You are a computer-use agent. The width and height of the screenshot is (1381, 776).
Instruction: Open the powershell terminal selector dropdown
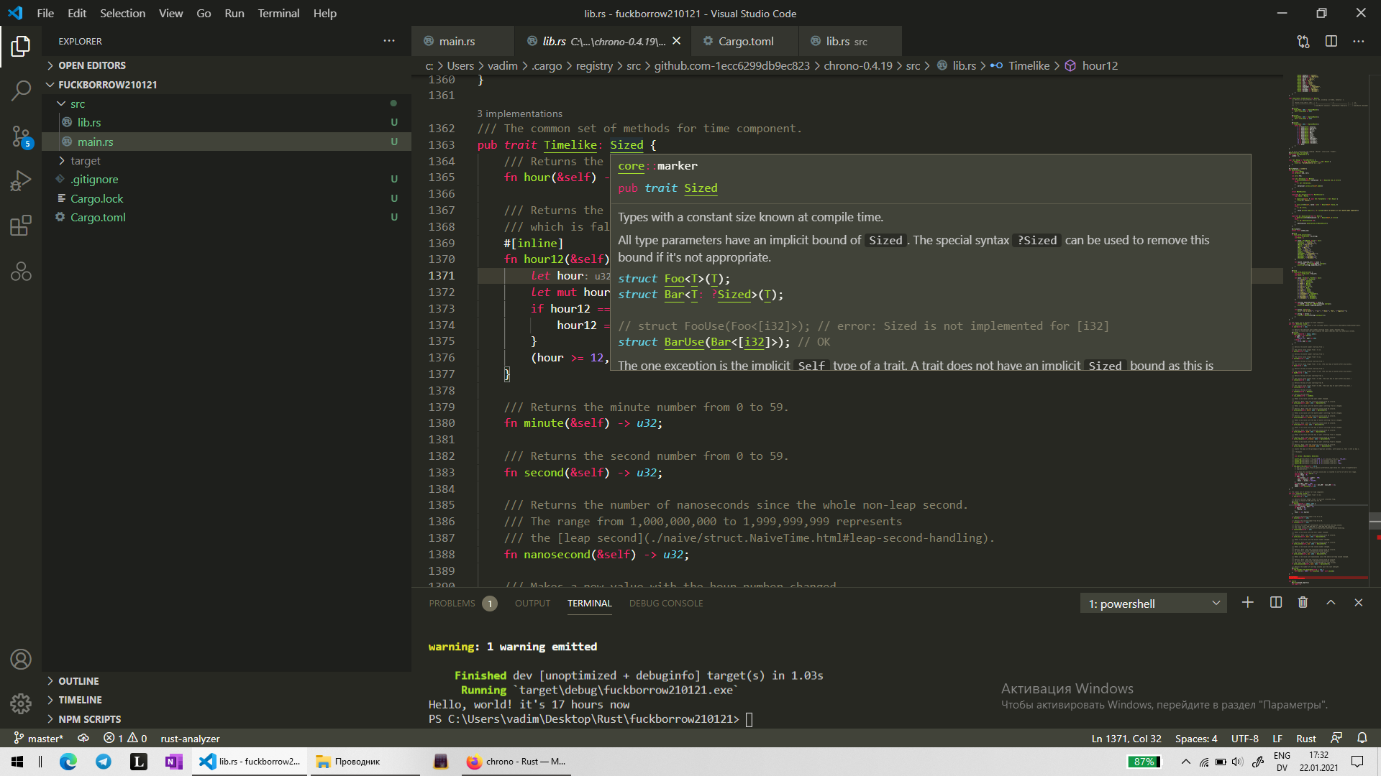(x=1153, y=604)
